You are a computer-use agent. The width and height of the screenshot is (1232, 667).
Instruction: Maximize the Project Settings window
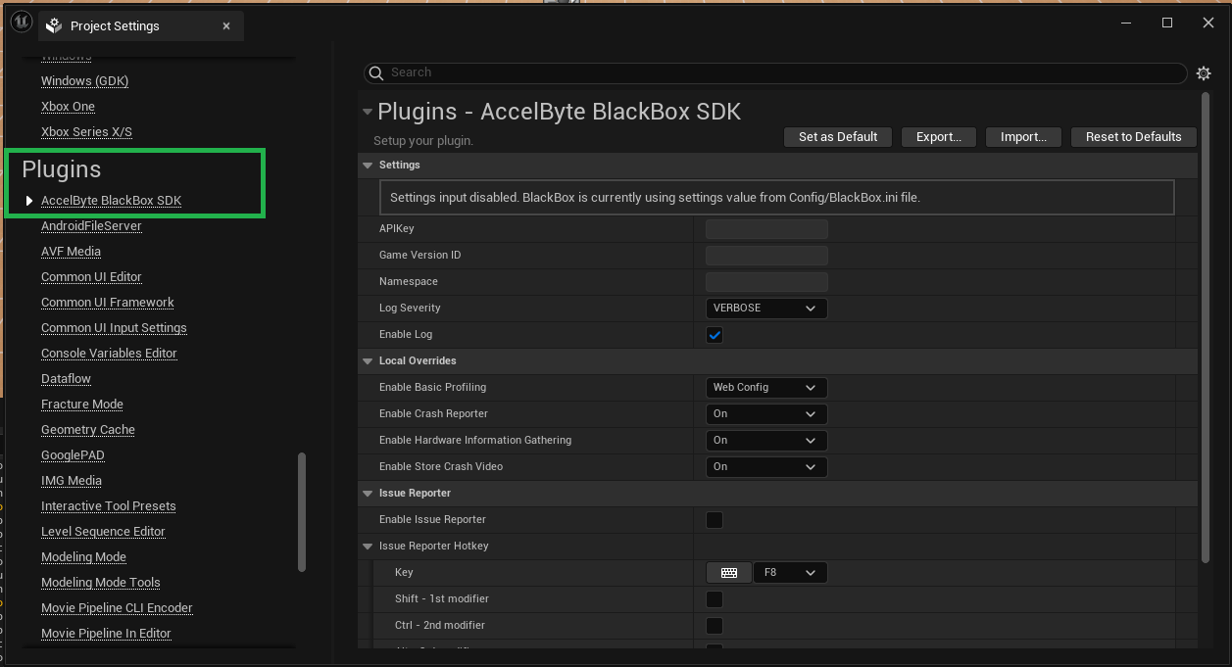pyautogui.click(x=1167, y=23)
